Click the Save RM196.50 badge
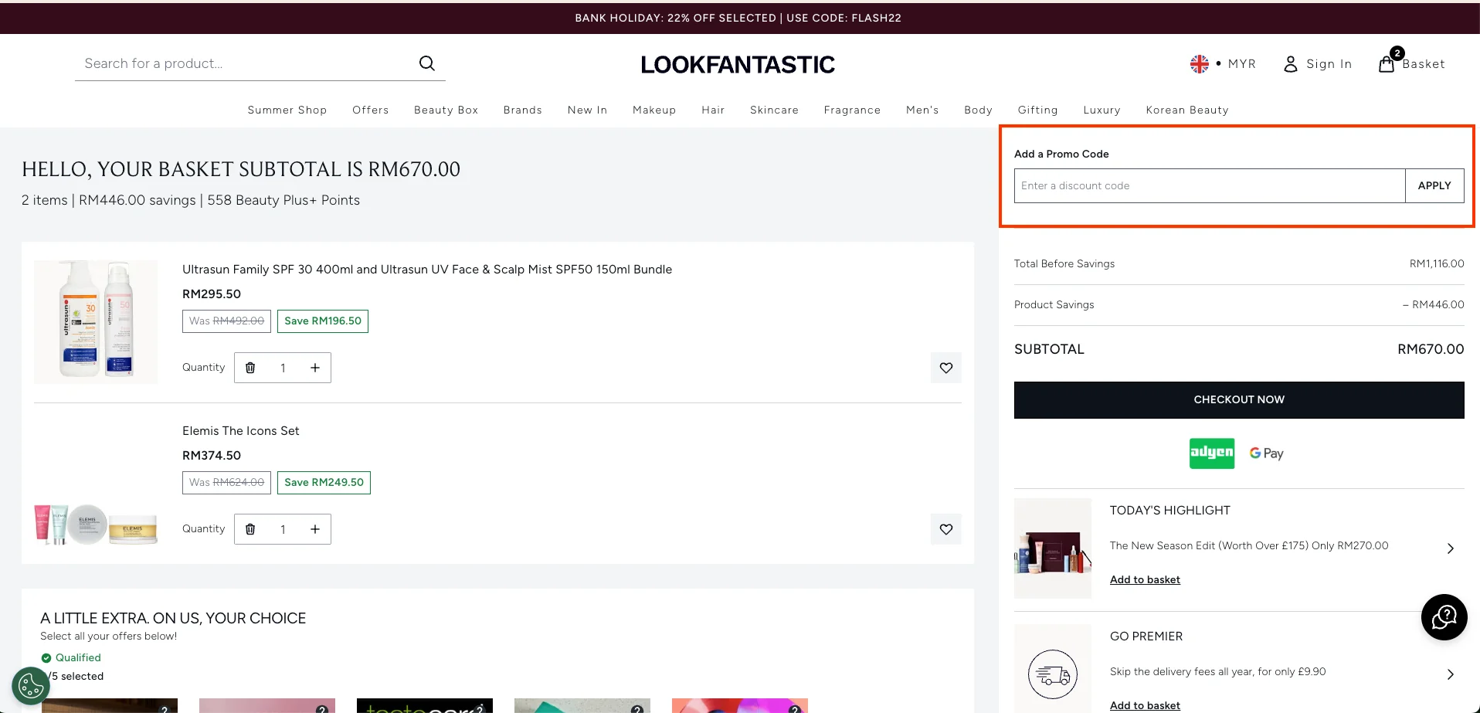The image size is (1480, 713). [323, 321]
